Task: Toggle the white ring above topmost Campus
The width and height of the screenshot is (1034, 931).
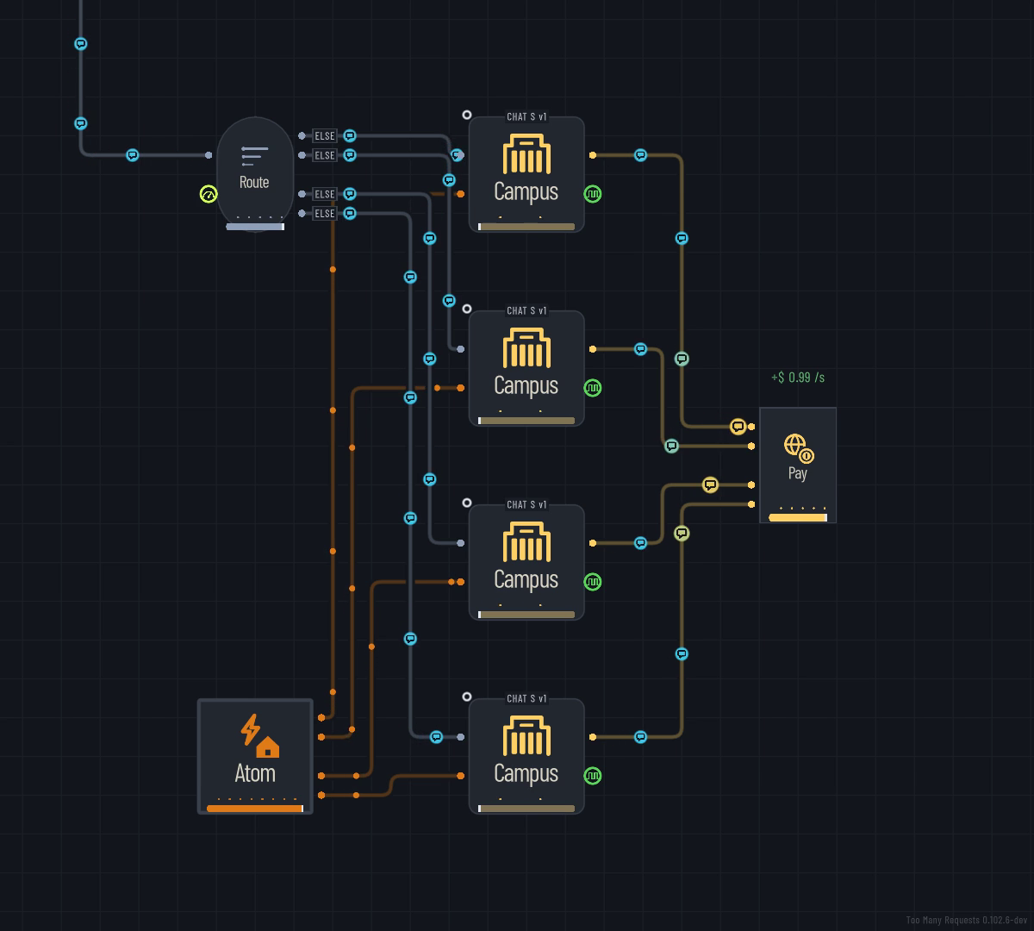Action: [467, 115]
